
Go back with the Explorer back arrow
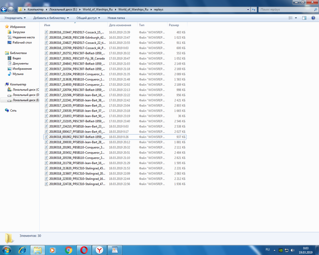point(4,10)
